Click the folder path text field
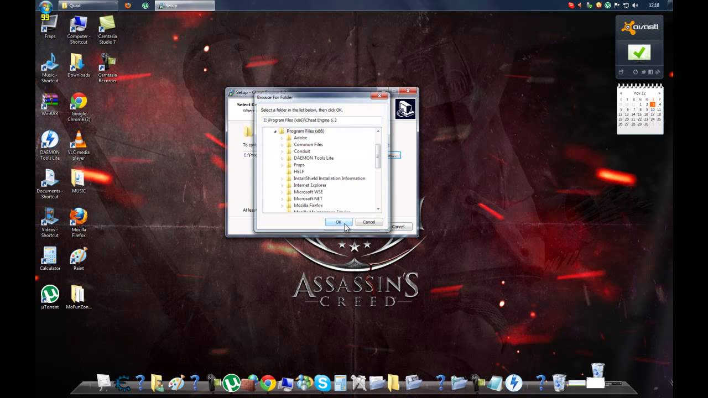The height and width of the screenshot is (398, 708). click(322, 120)
